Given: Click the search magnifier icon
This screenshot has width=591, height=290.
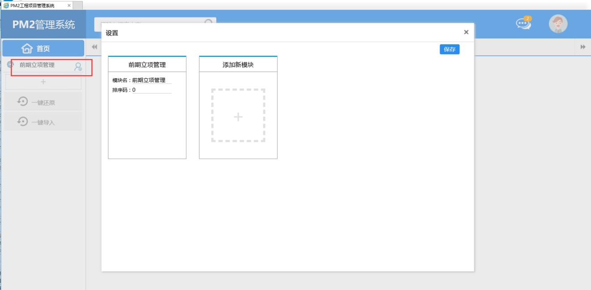Looking at the screenshot, I should [208, 21].
